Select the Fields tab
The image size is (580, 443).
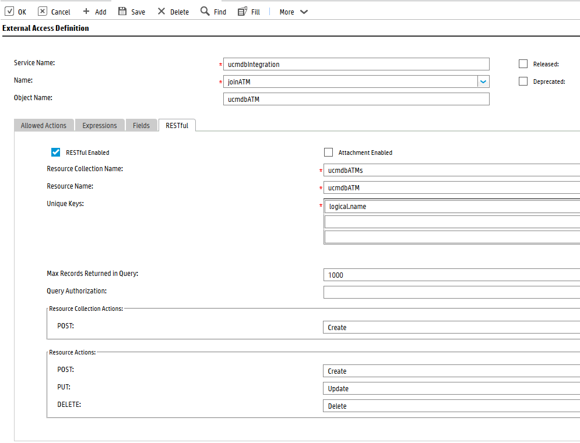coord(141,125)
